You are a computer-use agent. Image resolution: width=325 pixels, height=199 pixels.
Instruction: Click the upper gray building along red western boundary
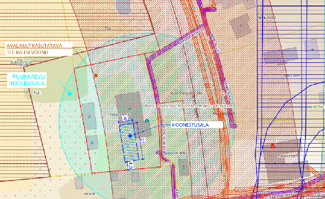[x=89, y=116]
